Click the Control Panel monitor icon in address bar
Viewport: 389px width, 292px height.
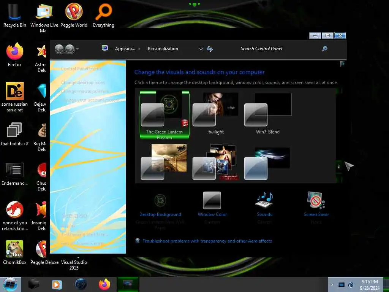(x=105, y=48)
